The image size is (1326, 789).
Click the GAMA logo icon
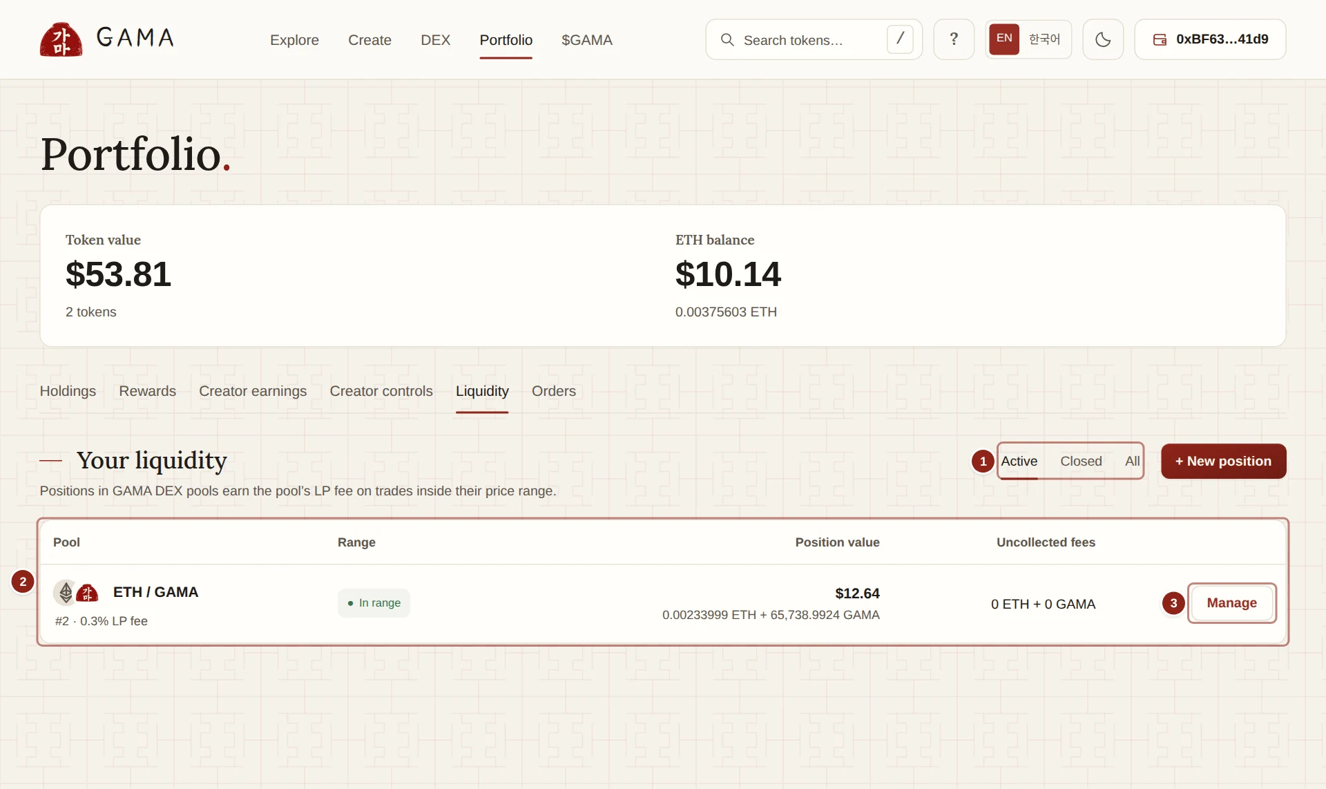pyautogui.click(x=61, y=39)
